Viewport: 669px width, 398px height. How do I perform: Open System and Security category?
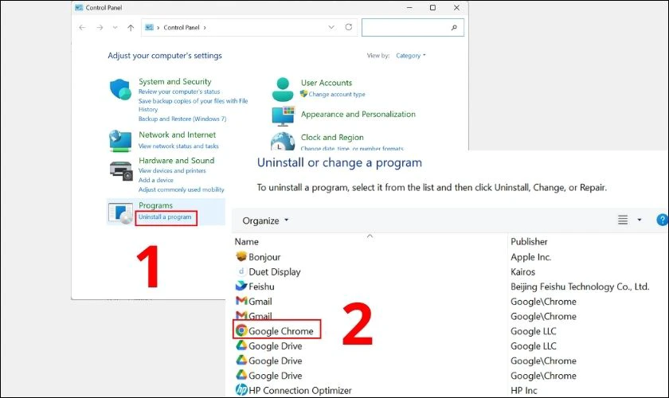click(175, 81)
